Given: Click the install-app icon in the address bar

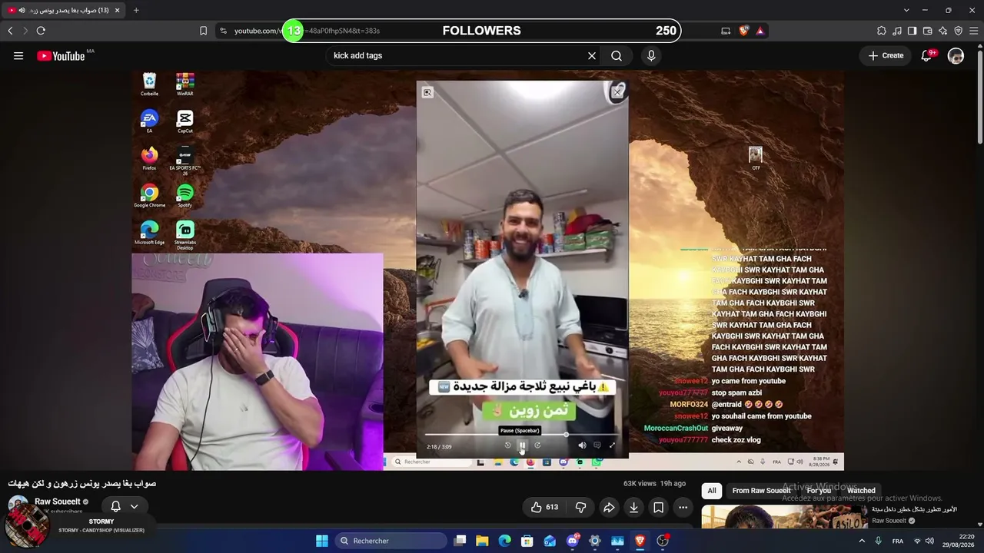Looking at the screenshot, I should pyautogui.click(x=726, y=31).
